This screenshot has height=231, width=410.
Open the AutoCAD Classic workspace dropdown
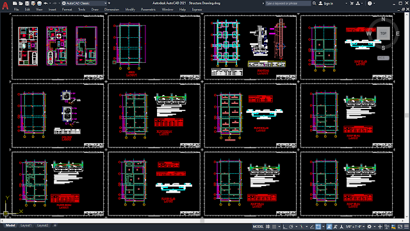click(84, 3)
